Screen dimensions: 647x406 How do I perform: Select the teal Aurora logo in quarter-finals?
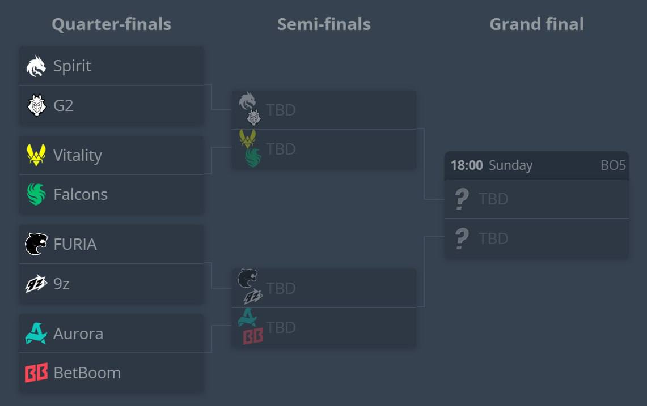pyautogui.click(x=36, y=334)
